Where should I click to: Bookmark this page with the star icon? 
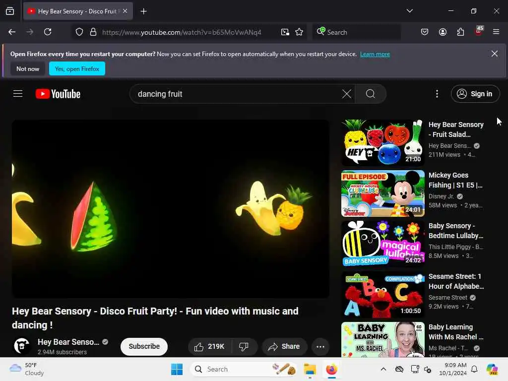coord(299,32)
